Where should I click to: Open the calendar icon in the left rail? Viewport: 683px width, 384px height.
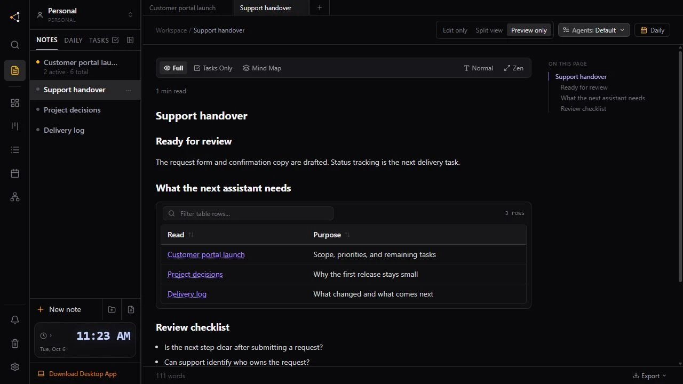pyautogui.click(x=15, y=173)
